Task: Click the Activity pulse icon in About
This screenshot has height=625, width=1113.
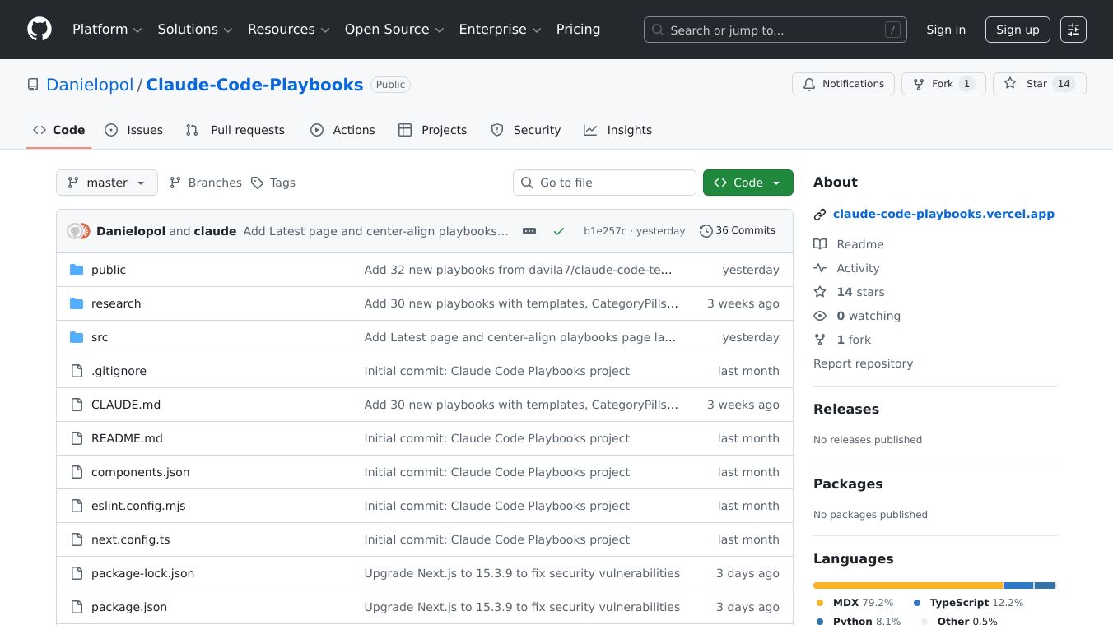Action: click(x=820, y=267)
